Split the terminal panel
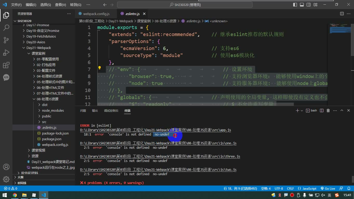Screen dimensions: 354x199 [x=322, y=110]
